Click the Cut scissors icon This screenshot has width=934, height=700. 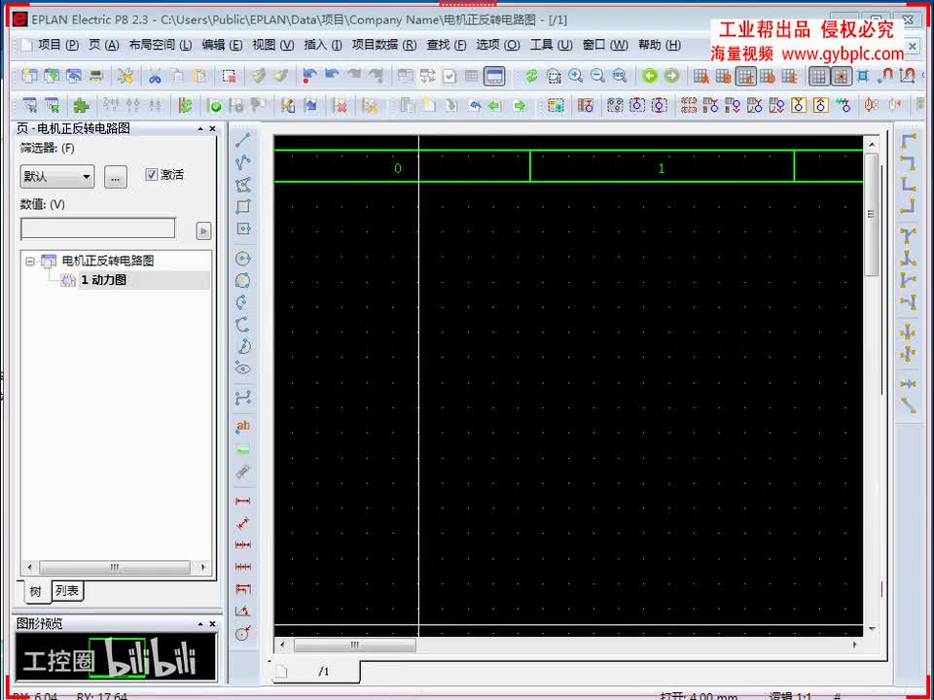(155, 76)
